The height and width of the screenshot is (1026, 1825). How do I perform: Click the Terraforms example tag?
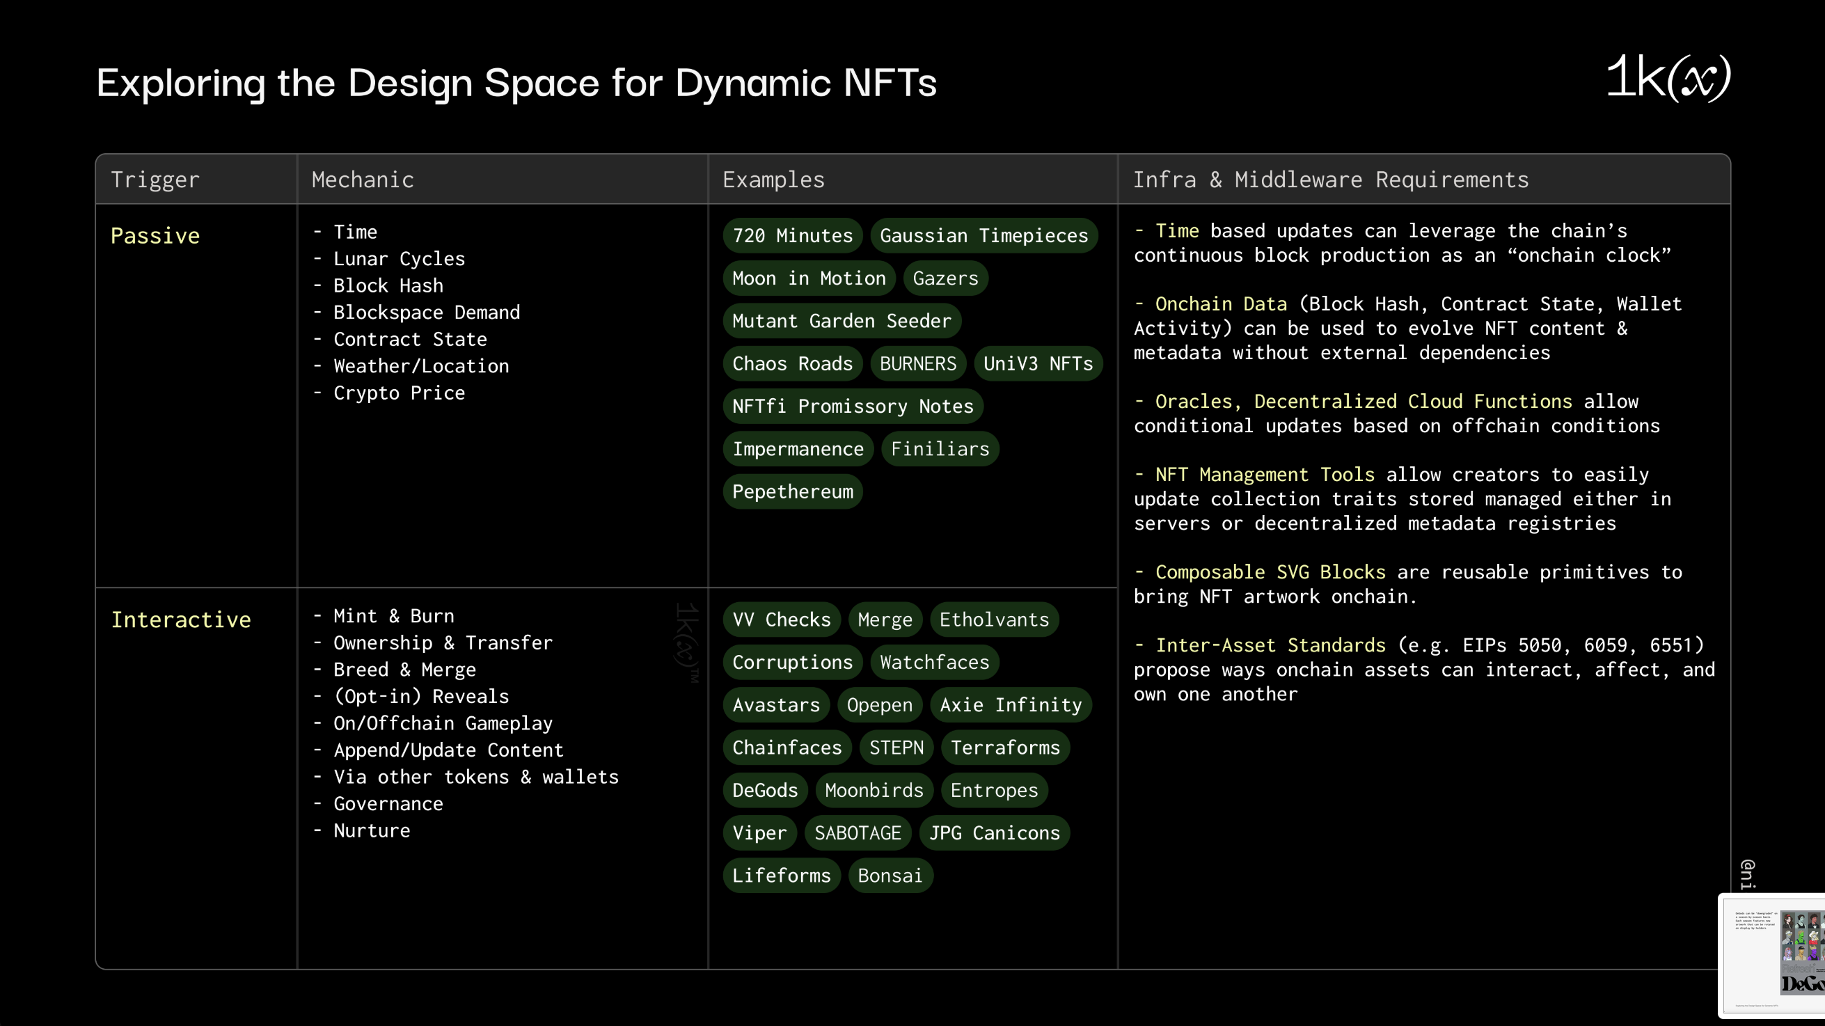(1004, 748)
